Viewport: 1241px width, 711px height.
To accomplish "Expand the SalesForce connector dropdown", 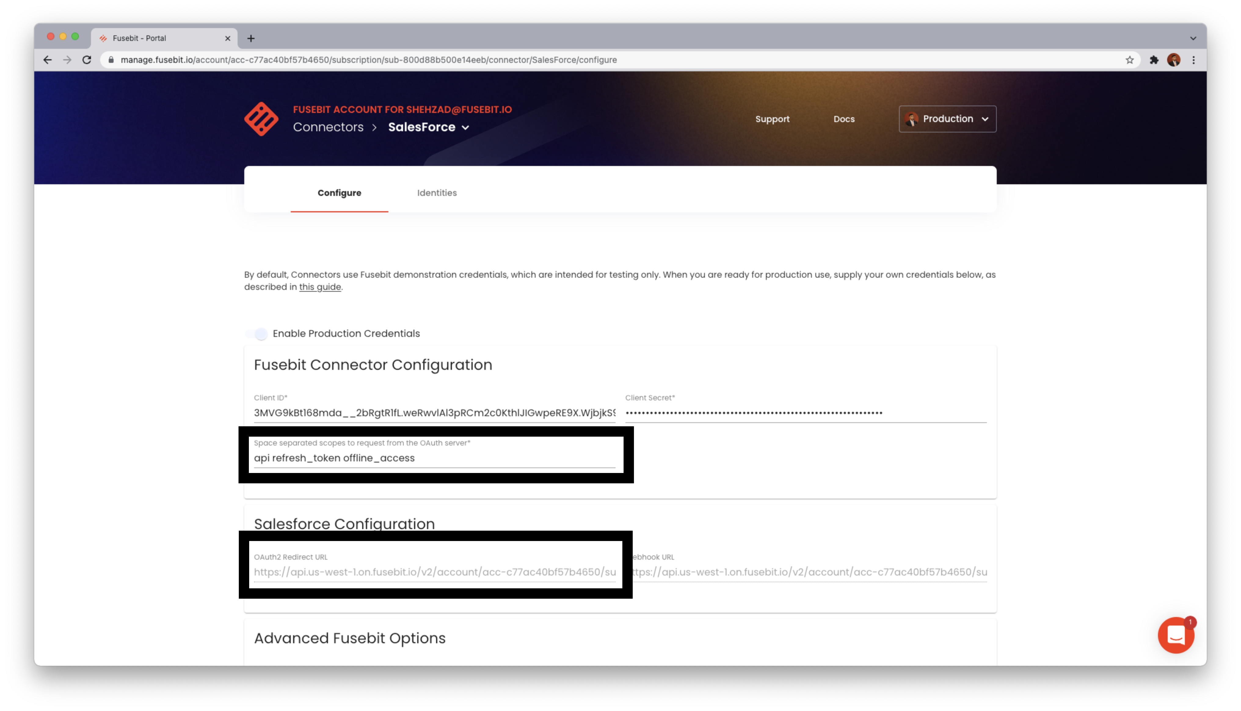I will tap(465, 128).
